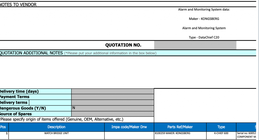Click the empty Quotation Additional Notes box

(x=126, y=72)
